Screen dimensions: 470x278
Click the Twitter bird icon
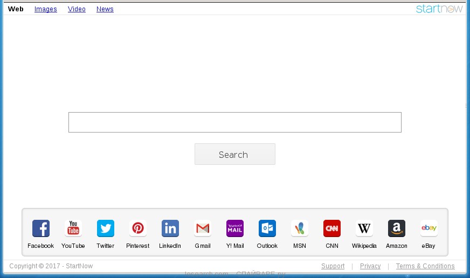point(106,228)
